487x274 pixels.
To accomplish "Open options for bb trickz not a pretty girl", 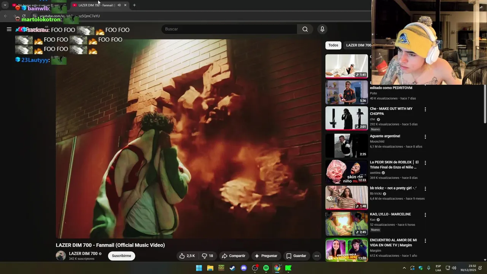I will pos(425,189).
